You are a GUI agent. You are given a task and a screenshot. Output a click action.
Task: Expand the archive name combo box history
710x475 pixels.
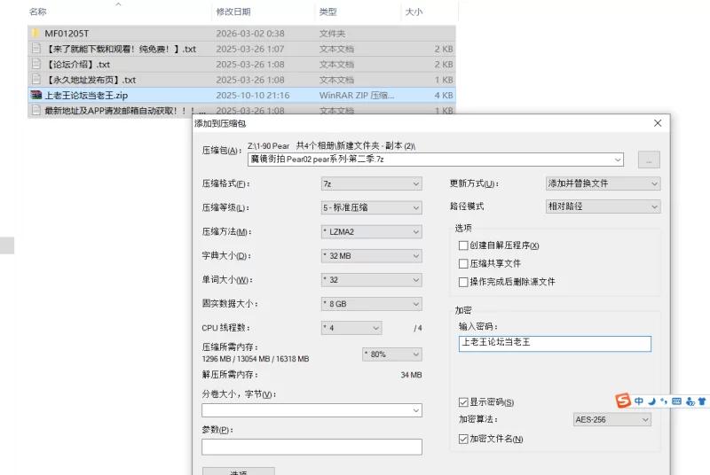pyautogui.click(x=618, y=160)
